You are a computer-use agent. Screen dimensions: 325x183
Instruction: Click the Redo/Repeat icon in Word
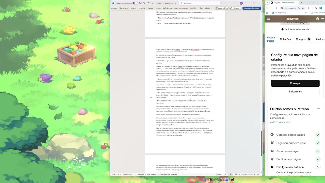coord(149,3)
